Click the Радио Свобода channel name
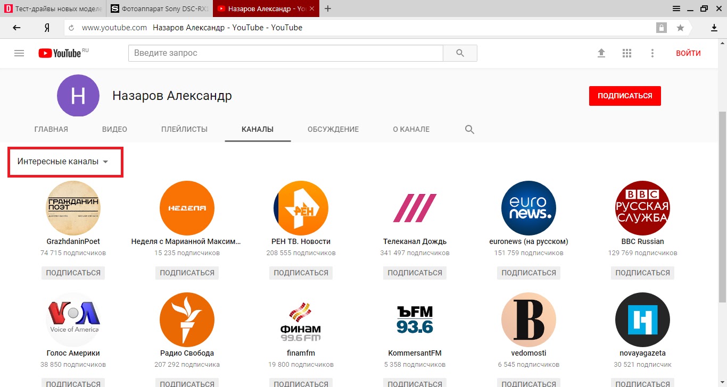Screen dimensions: 727x387 187,353
